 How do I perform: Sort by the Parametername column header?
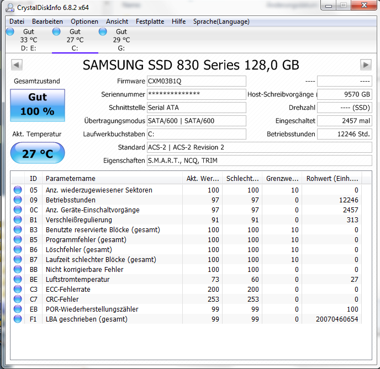point(112,179)
